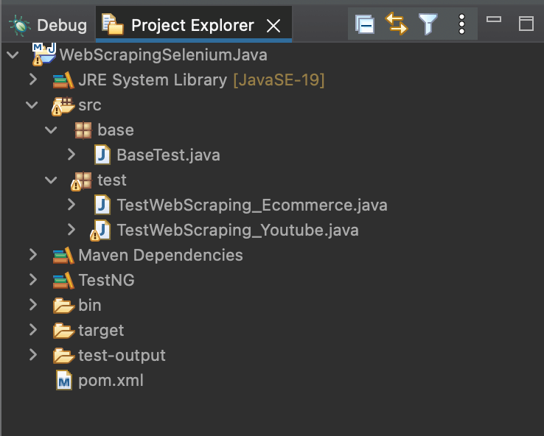
Task: Select the src folder label
Action: pos(89,105)
